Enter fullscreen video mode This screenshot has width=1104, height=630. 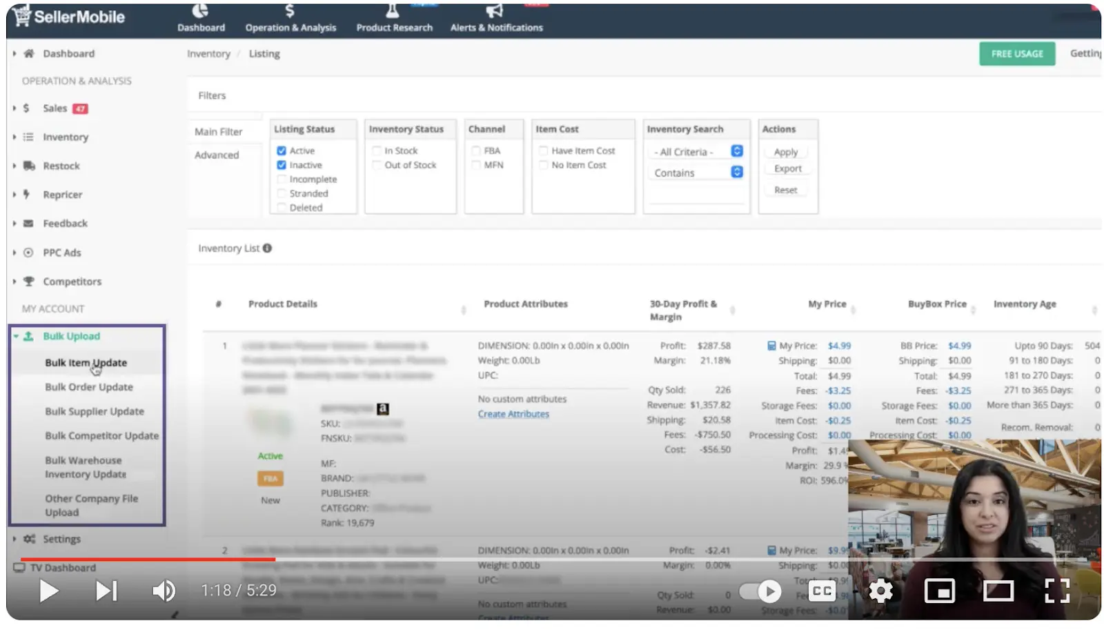tap(1056, 591)
